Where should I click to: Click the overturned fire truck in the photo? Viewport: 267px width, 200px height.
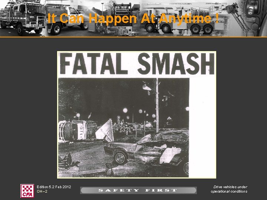point(78,131)
